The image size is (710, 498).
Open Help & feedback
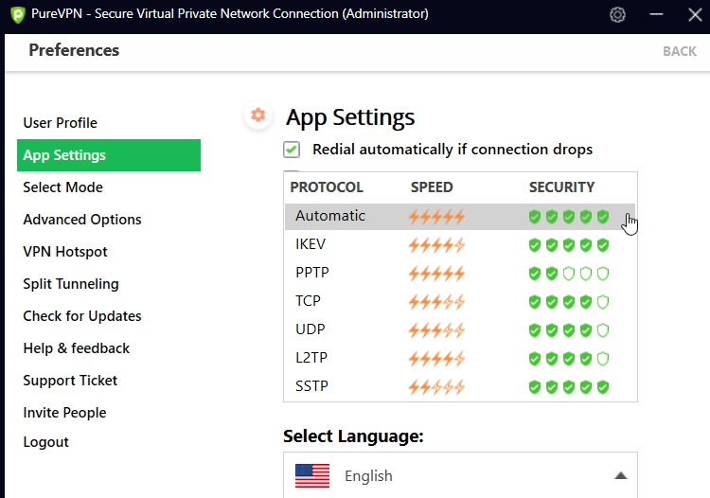77,348
